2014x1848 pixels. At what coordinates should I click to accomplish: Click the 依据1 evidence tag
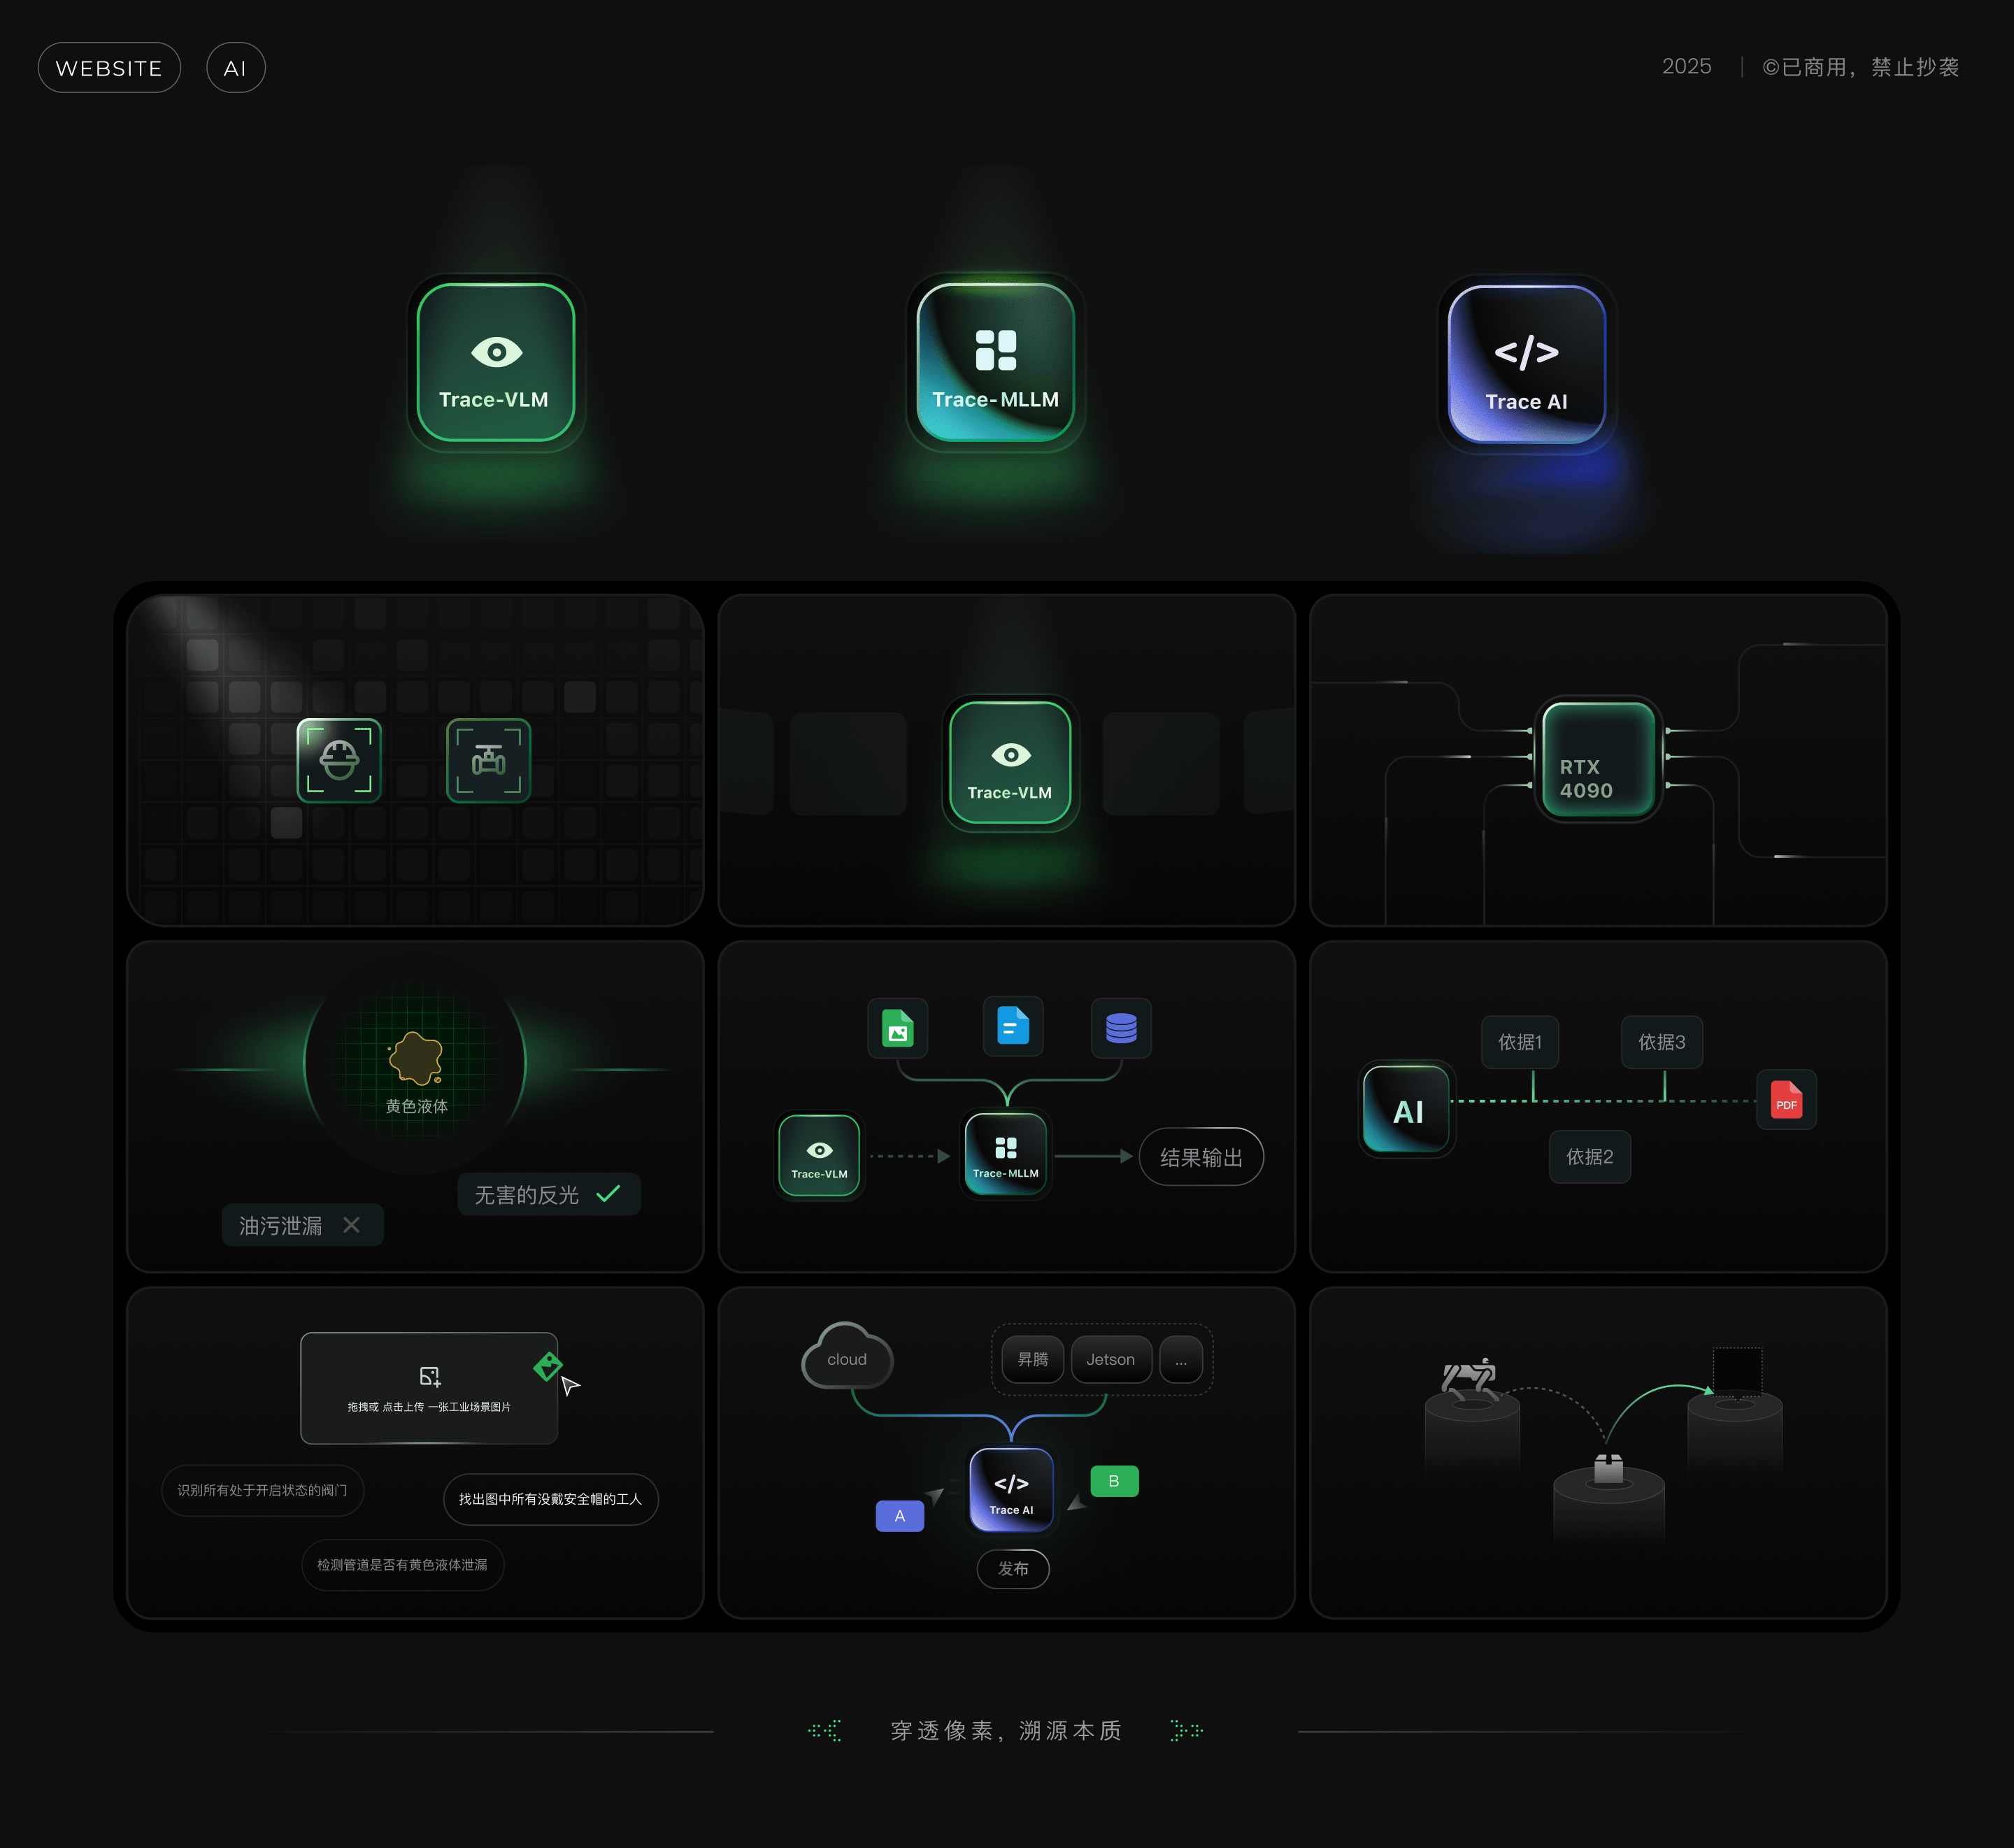[1520, 1042]
